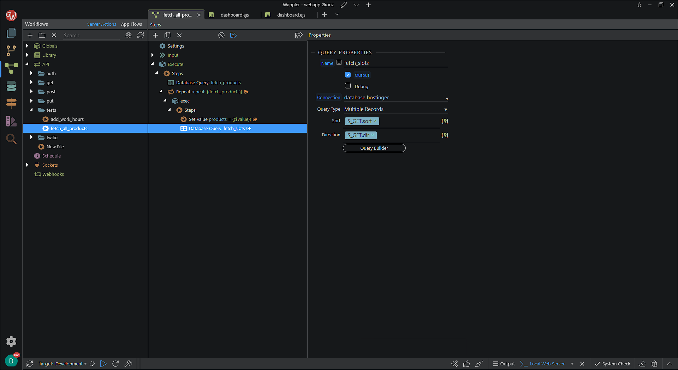Screen dimensions: 678x370
Task: Click the System Check status item
Action: pos(612,364)
